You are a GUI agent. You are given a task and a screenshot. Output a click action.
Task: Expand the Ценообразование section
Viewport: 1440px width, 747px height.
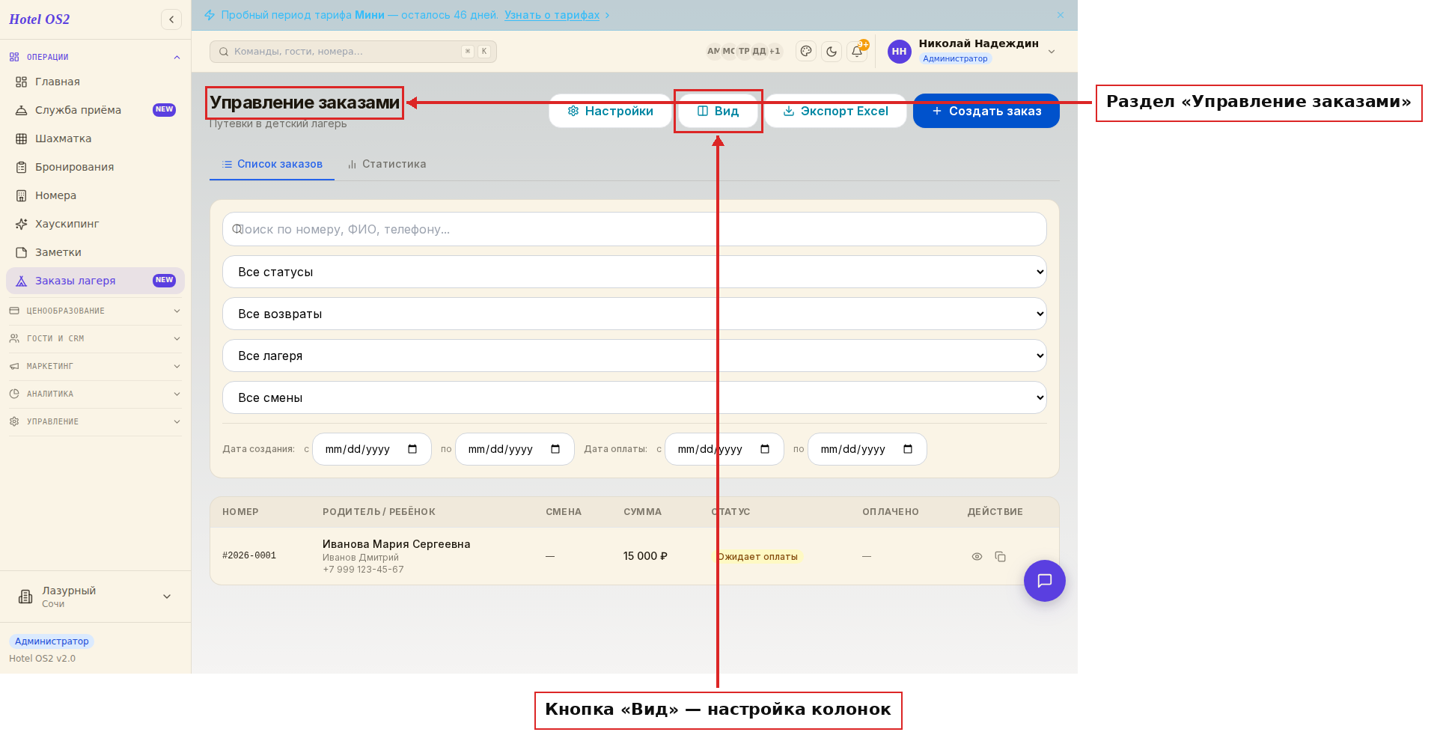pyautogui.click(x=95, y=311)
